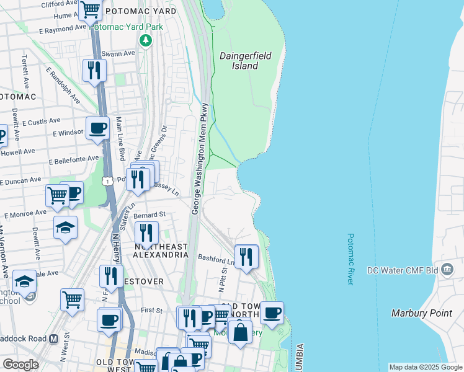Click the E Custis Ave street label
The width and height of the screenshot is (464, 372).
(41, 122)
